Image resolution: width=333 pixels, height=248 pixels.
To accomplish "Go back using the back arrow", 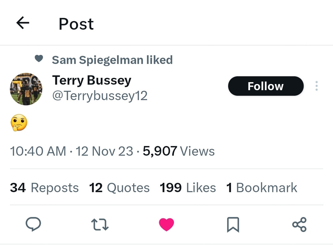I will 23,23.
